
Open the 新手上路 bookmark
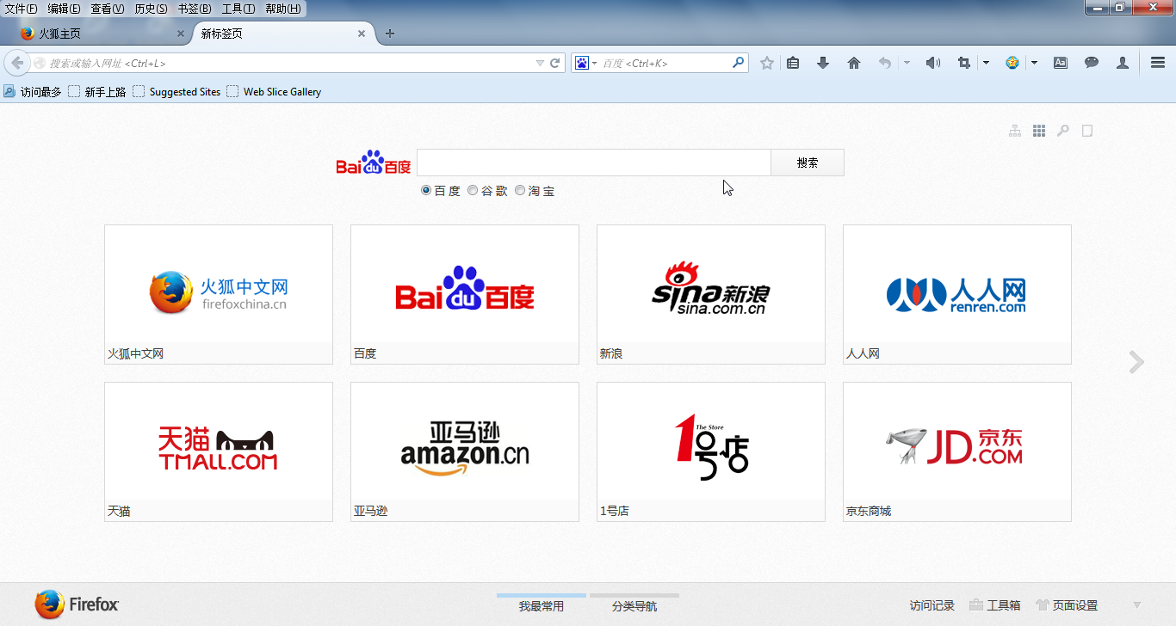click(97, 91)
